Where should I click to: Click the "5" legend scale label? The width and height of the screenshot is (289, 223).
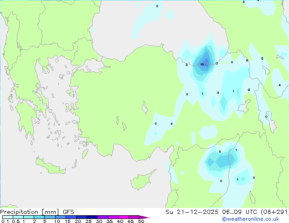click(45, 221)
